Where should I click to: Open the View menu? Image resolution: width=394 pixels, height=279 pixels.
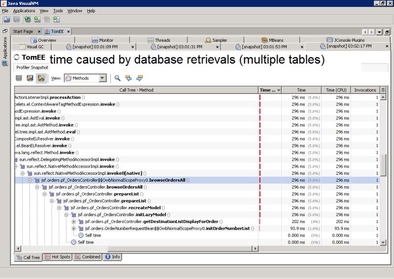click(x=44, y=11)
